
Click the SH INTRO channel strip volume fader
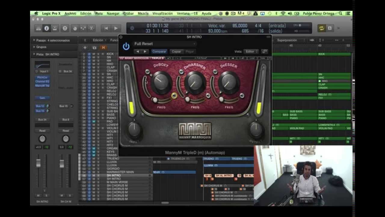[x=38, y=163]
